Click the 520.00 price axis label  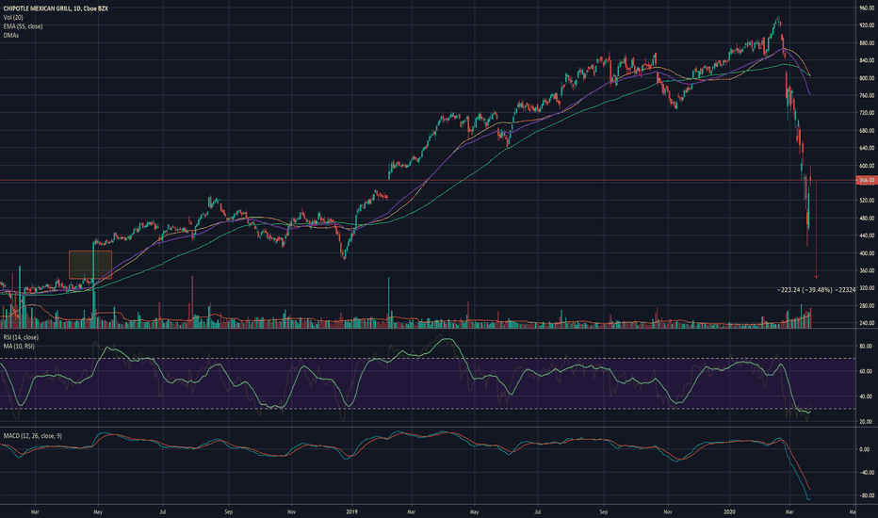[x=867, y=201]
